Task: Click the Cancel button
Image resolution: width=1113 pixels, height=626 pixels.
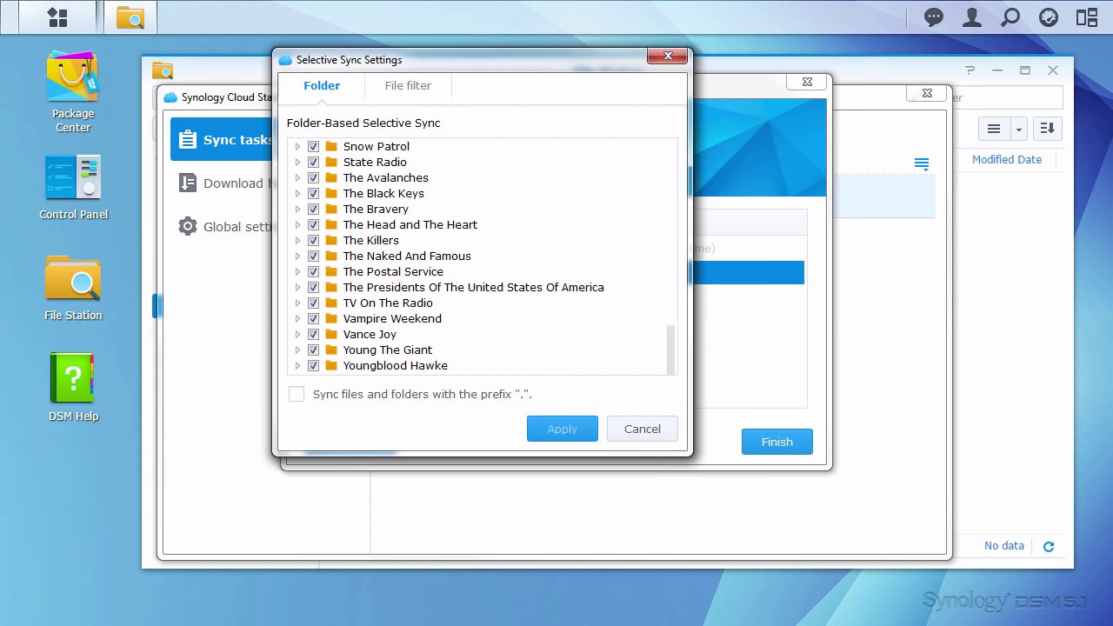Action: coord(643,429)
